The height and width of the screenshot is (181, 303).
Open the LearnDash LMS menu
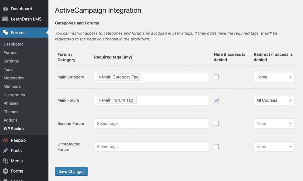[x=24, y=19]
